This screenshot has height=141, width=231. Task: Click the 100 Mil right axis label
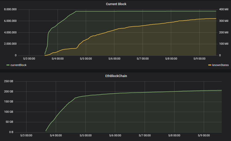coord(224,44)
